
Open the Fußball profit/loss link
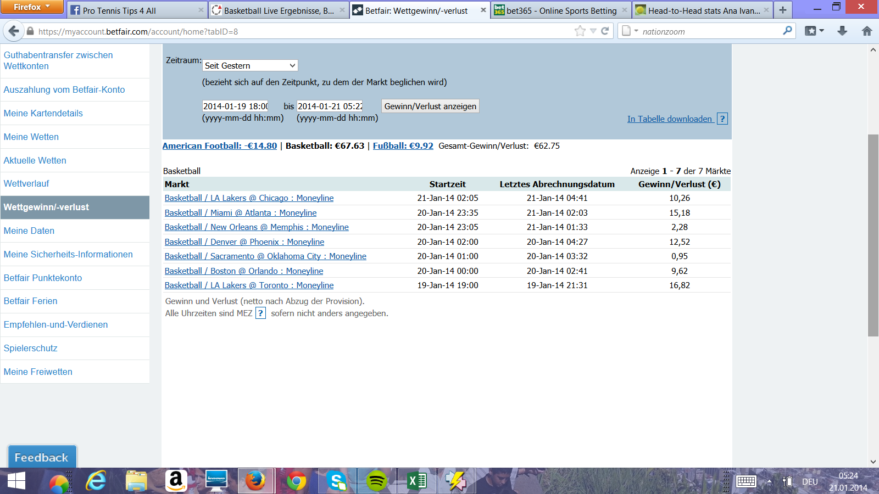coord(403,146)
